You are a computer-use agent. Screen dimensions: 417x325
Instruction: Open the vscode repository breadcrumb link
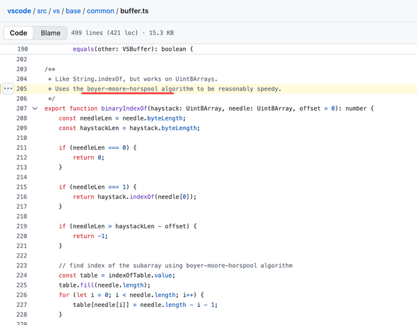(x=19, y=11)
